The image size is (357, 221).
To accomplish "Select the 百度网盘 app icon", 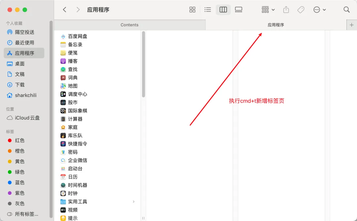I will pyautogui.click(x=63, y=36).
